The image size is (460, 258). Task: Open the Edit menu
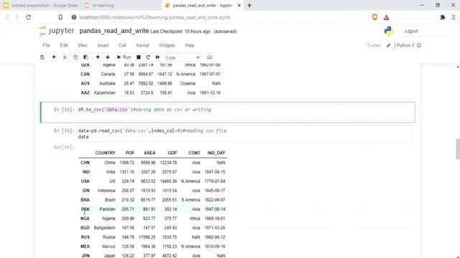tap(64, 45)
